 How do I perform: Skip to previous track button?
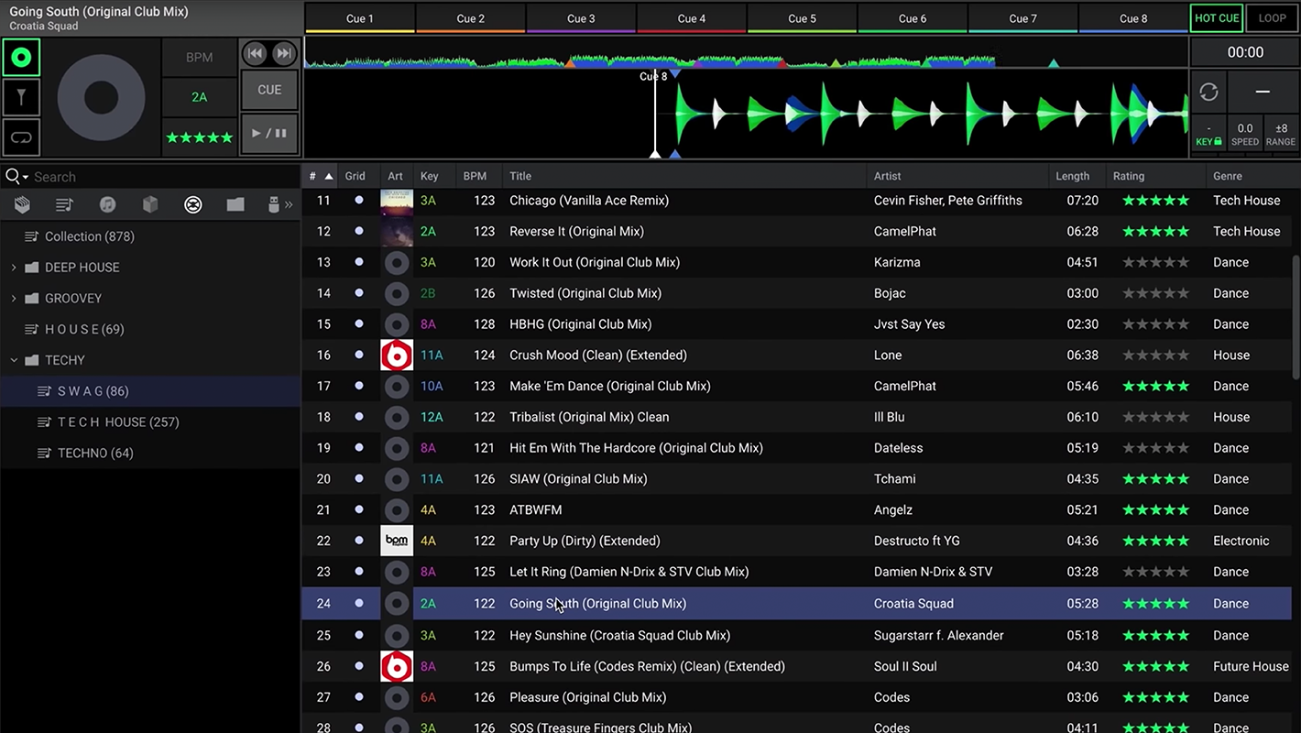coord(255,54)
